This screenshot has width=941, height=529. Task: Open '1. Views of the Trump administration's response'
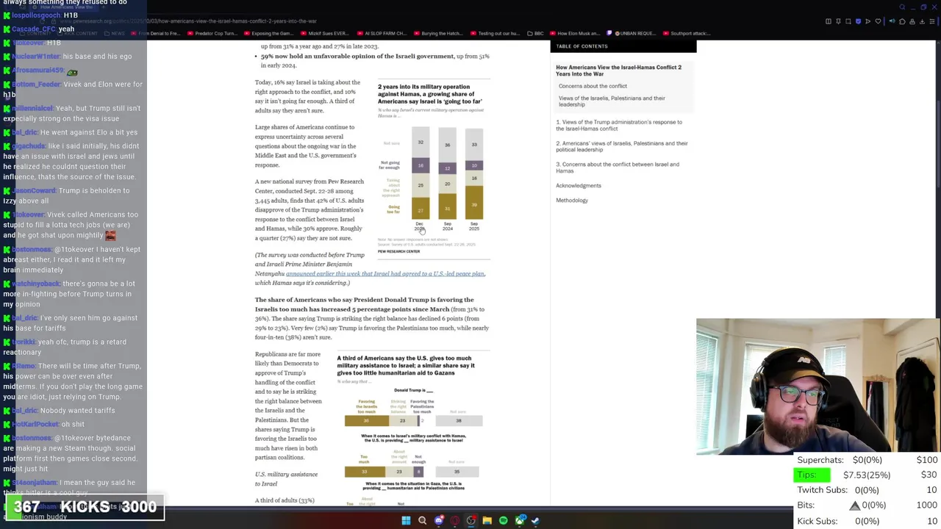pos(618,126)
